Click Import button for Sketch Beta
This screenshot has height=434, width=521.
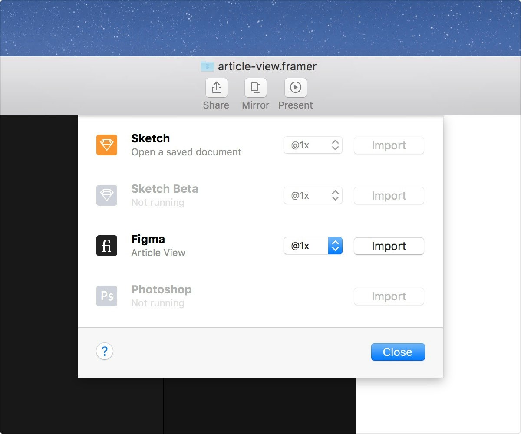(x=389, y=196)
